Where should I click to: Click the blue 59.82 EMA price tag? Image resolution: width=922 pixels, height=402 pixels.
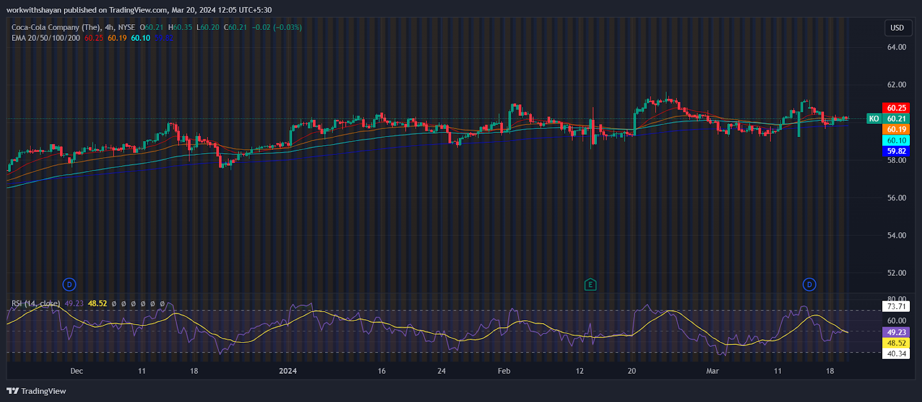pos(896,151)
